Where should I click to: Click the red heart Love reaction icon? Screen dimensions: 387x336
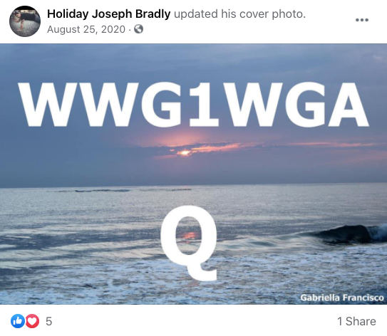tap(32, 321)
